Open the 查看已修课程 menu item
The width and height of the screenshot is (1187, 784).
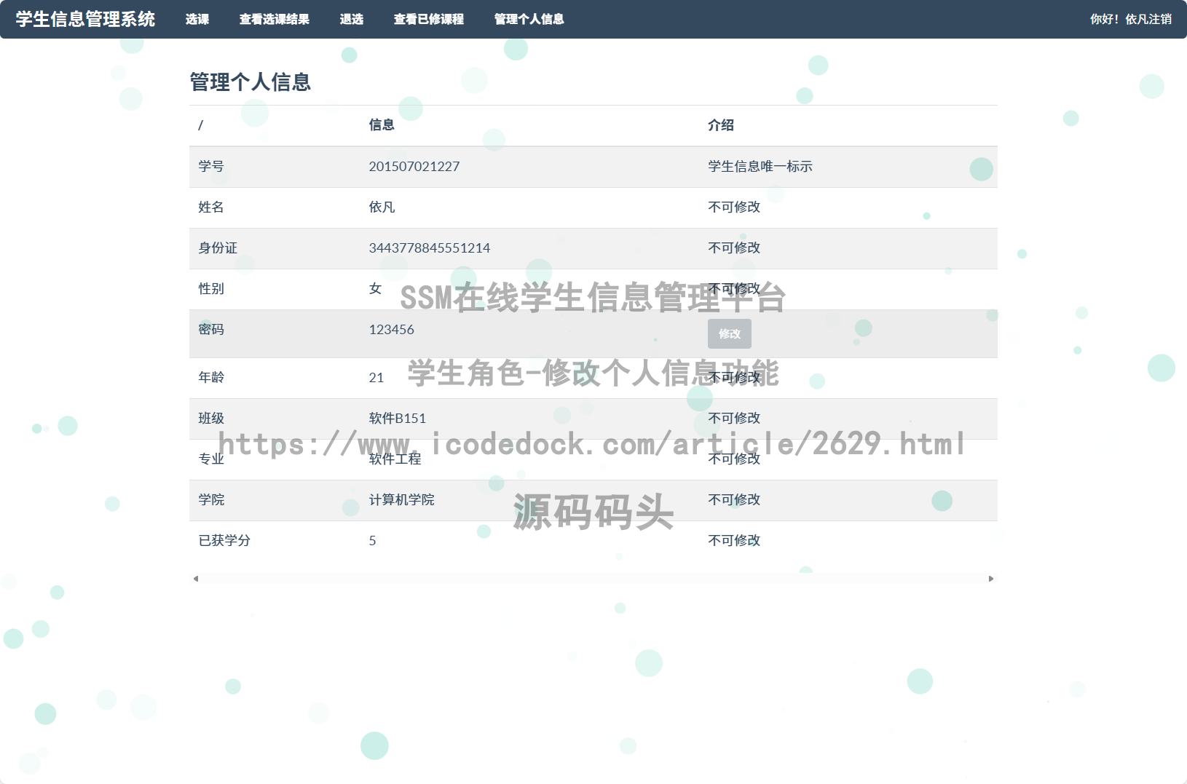pyautogui.click(x=428, y=20)
